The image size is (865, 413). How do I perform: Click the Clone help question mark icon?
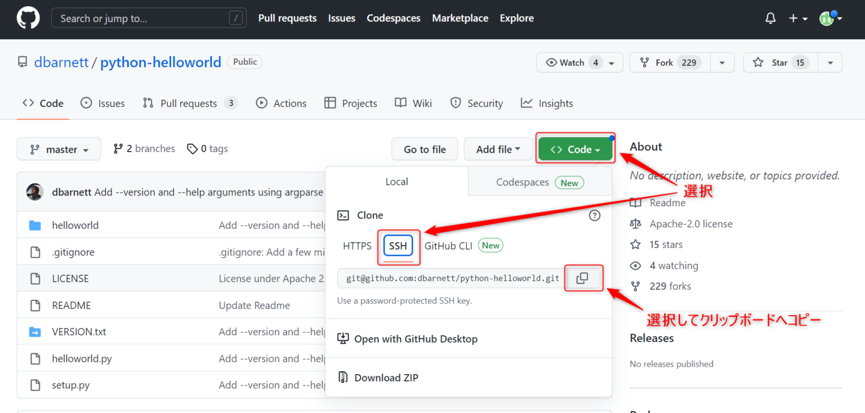tap(594, 215)
